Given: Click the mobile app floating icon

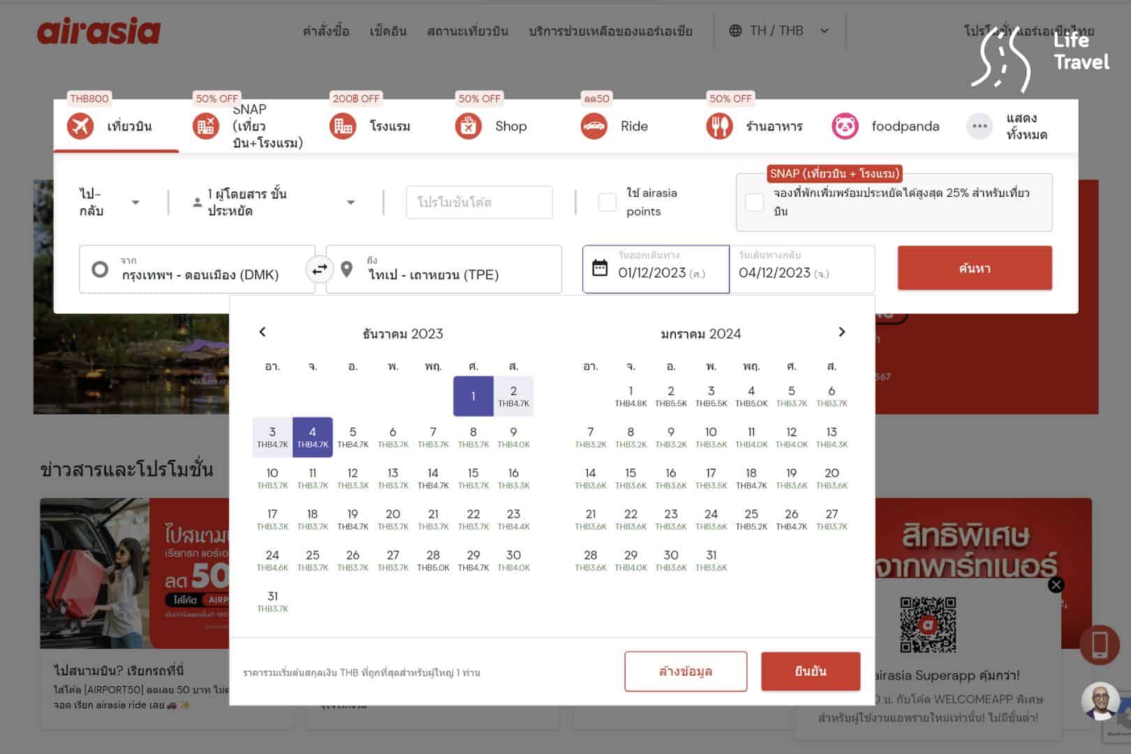Looking at the screenshot, I should [1100, 644].
